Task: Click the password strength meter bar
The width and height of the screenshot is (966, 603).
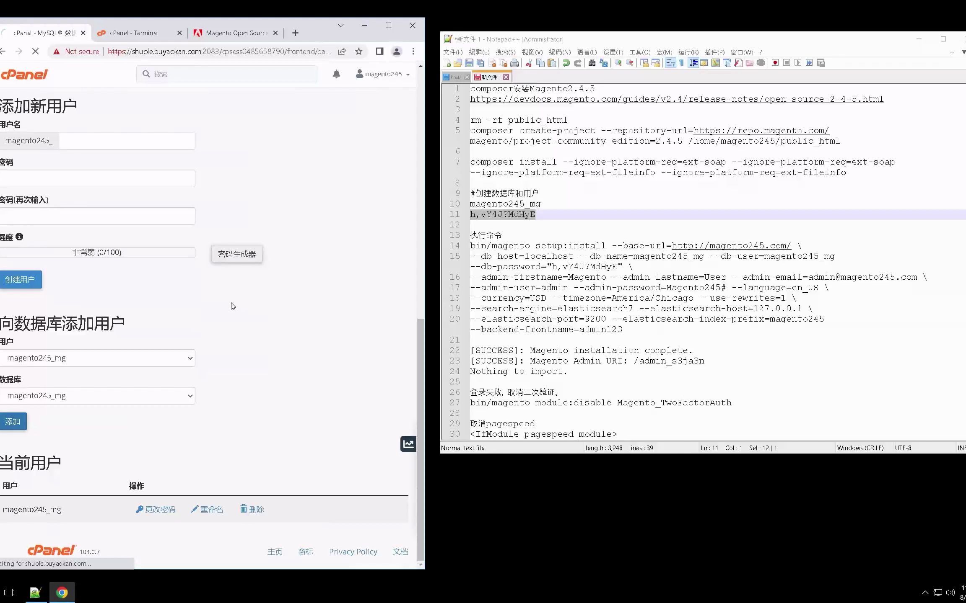Action: (97, 253)
